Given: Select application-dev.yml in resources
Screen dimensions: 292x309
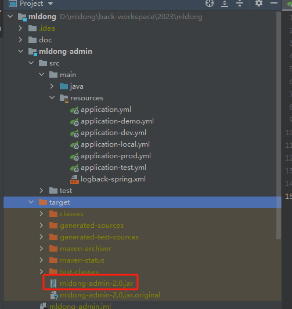Looking at the screenshot, I should pyautogui.click(x=113, y=133).
